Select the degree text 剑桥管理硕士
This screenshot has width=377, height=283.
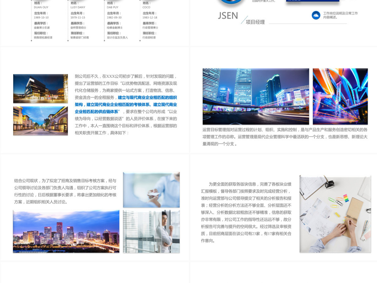click(78, 28)
